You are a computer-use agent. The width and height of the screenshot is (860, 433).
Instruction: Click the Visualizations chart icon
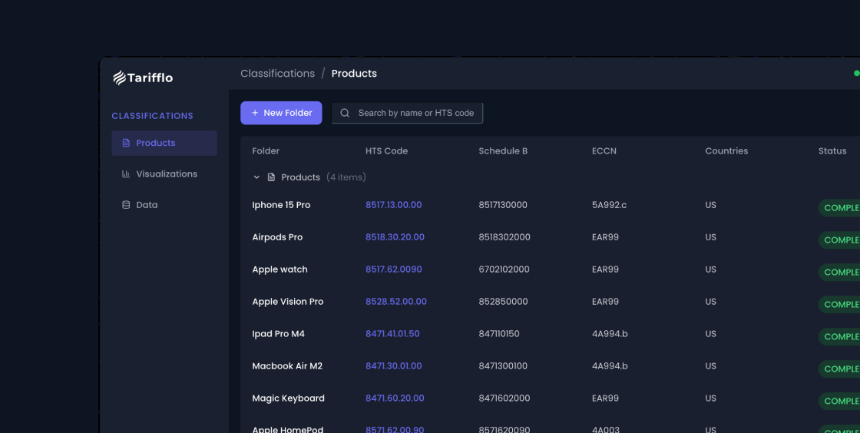126,174
